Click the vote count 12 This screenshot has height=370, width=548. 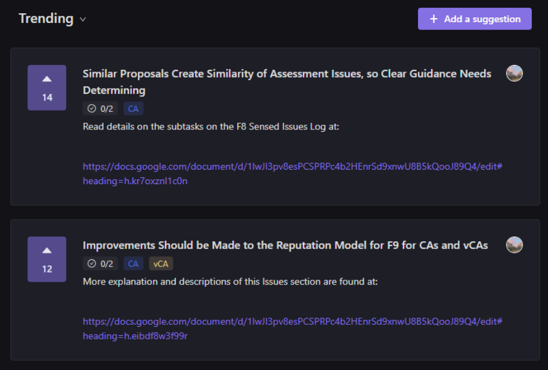click(x=47, y=269)
